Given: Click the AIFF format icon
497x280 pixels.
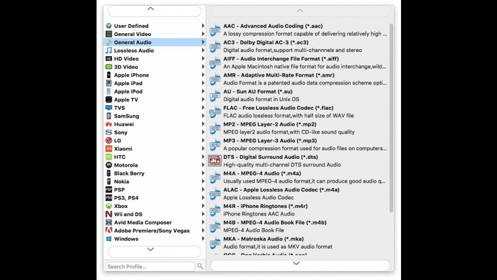Looking at the screenshot, I should coord(215,63).
